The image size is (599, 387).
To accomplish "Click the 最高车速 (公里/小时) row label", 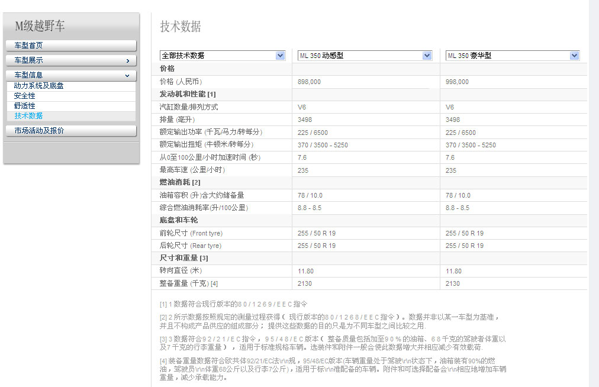I will [192, 170].
